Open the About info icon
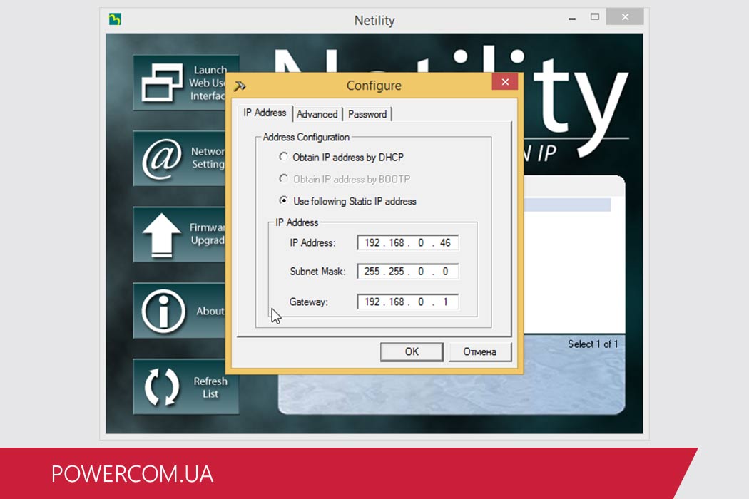The width and height of the screenshot is (749, 499). (162, 310)
